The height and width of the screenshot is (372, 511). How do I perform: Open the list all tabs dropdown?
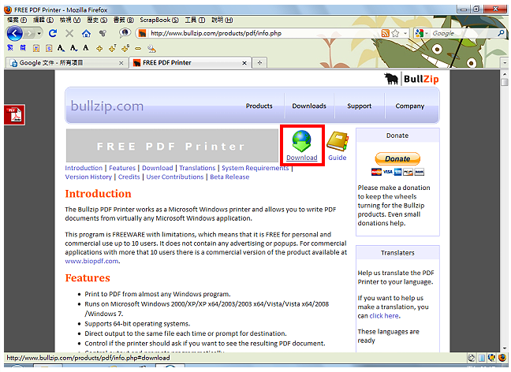[x=505, y=62]
